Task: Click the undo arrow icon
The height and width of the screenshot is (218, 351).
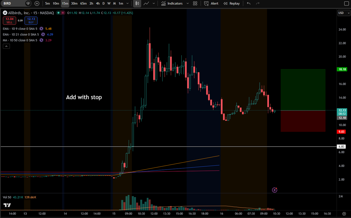Action: 249,4
